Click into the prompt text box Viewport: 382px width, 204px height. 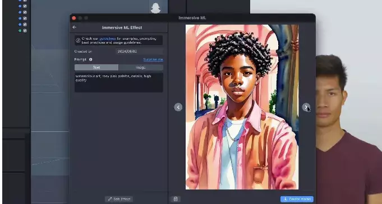[x=119, y=83]
